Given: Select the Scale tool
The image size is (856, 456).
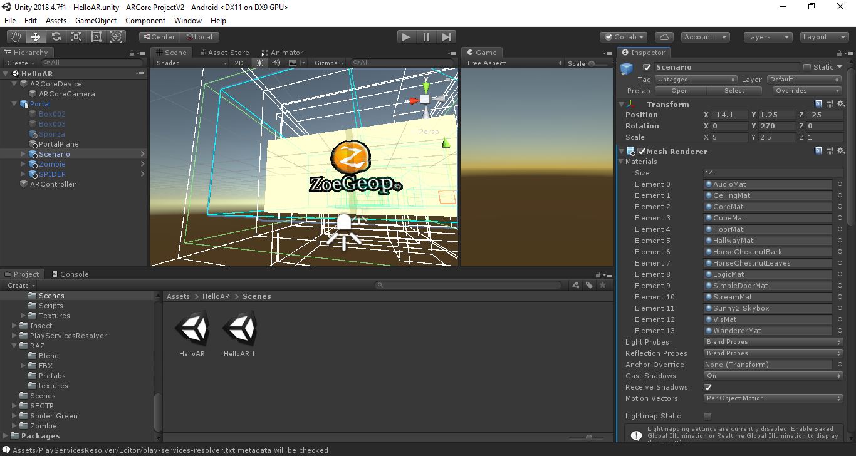Looking at the screenshot, I should point(76,37).
